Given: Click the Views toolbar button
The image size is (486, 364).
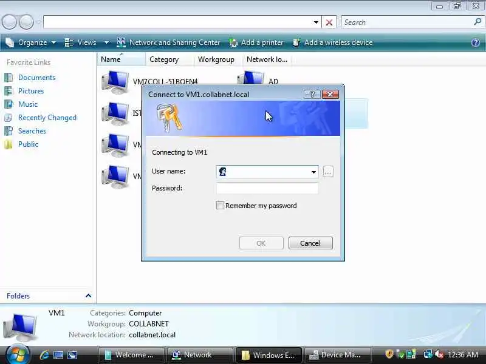Looking at the screenshot, I should pyautogui.click(x=81, y=42).
